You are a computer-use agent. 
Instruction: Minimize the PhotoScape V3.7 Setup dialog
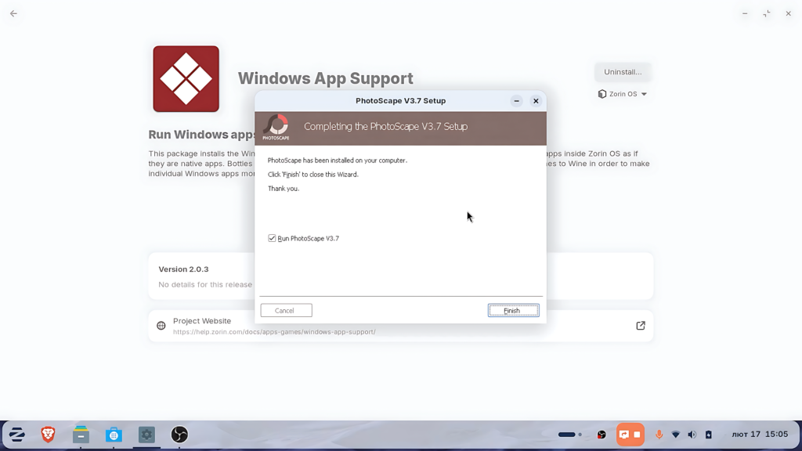pyautogui.click(x=517, y=101)
